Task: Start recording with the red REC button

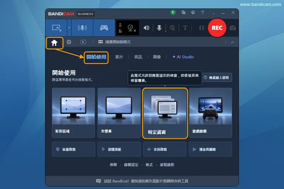Action: [x=217, y=28]
